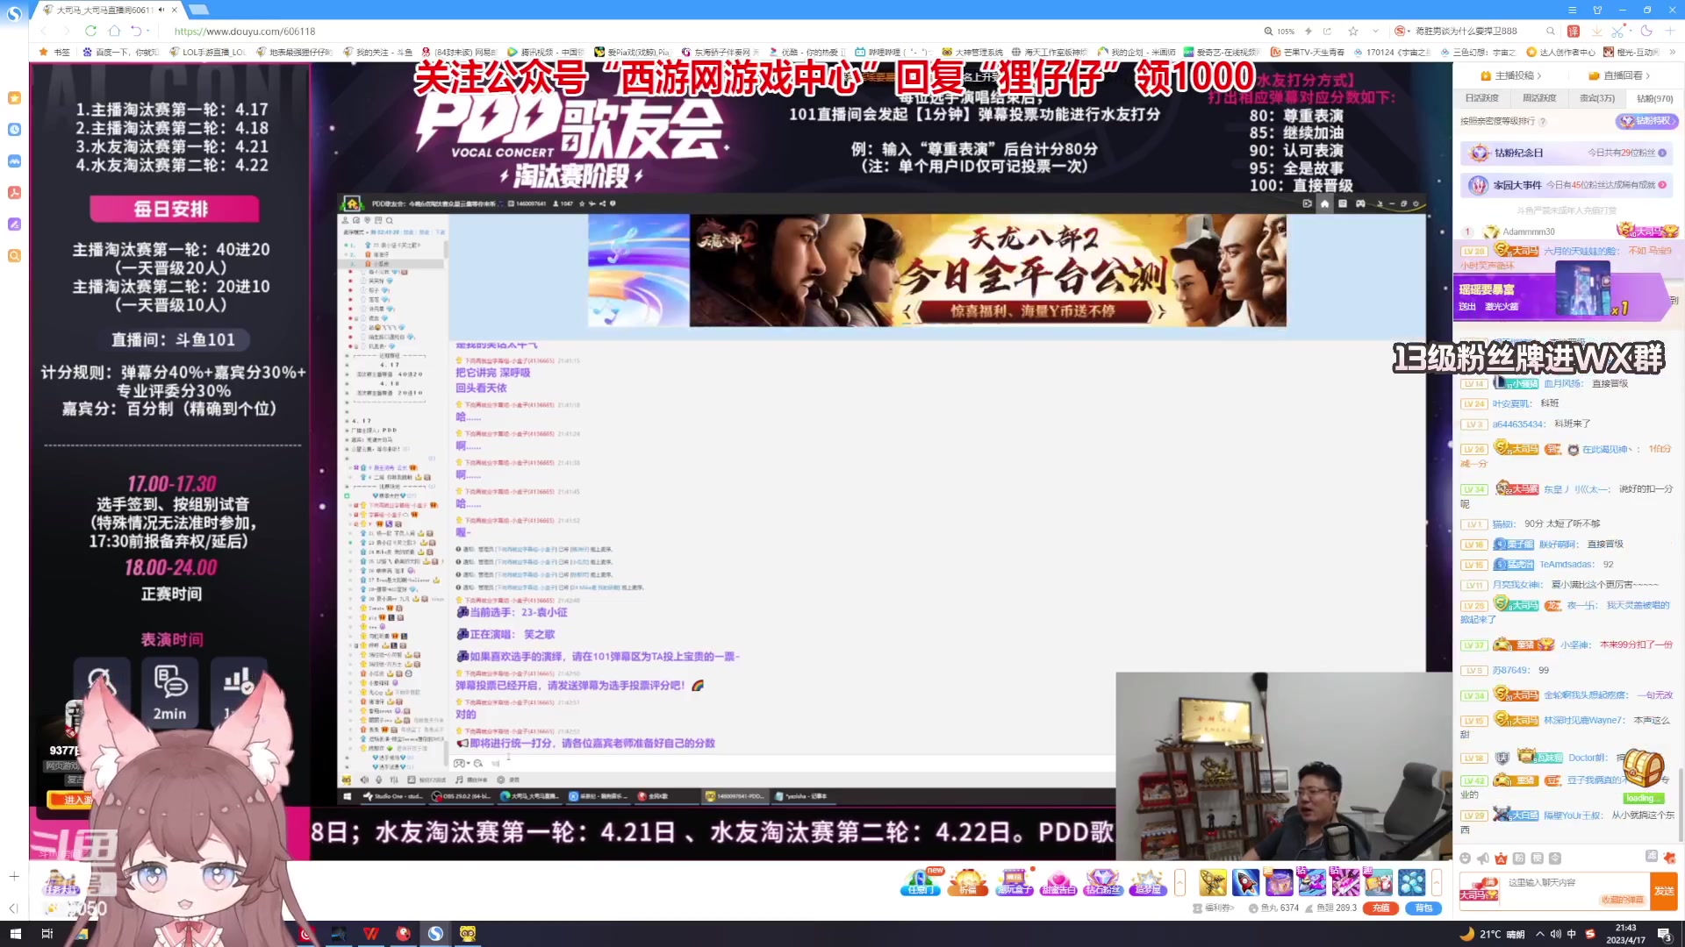The height and width of the screenshot is (947, 1685).
Task: Click the 105% zoom level indicator
Action: (x=1280, y=31)
